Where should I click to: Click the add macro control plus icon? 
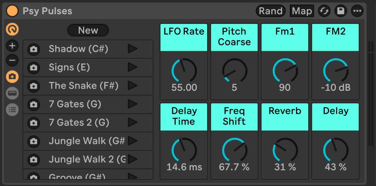pyautogui.click(x=12, y=46)
